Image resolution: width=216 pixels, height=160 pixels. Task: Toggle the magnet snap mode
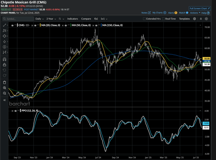4,59
